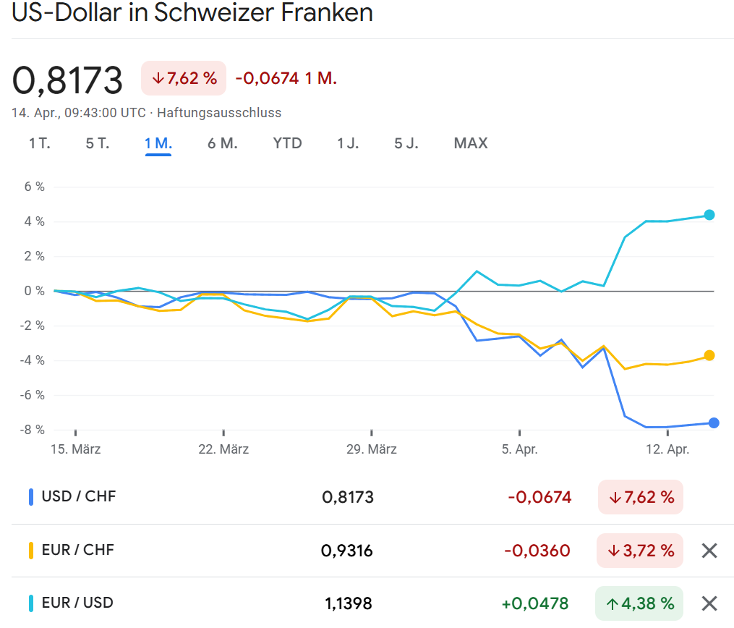Click the EUR / USD cyan color marker
The height and width of the screenshot is (628, 734).
click(31, 603)
